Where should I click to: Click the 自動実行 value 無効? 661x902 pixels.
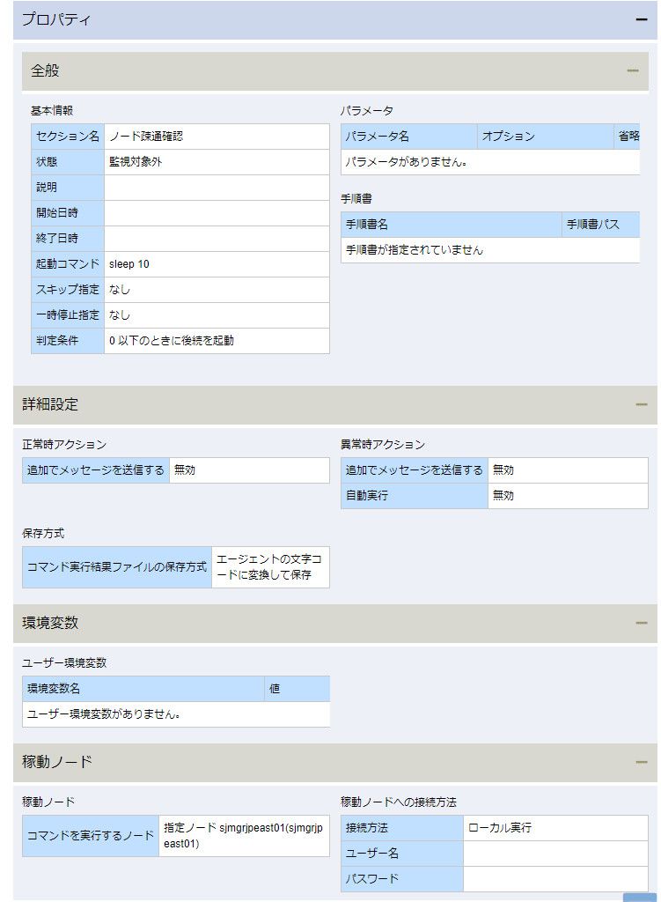[x=503, y=495]
